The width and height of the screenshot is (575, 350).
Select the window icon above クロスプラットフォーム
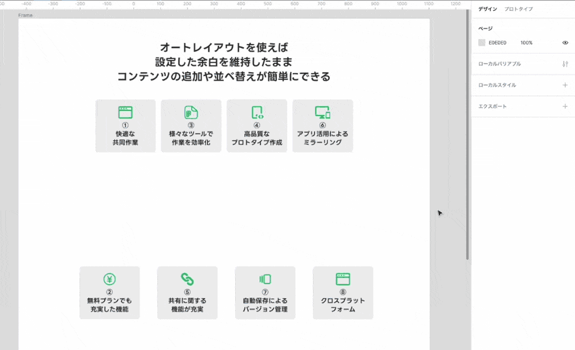coord(343,279)
